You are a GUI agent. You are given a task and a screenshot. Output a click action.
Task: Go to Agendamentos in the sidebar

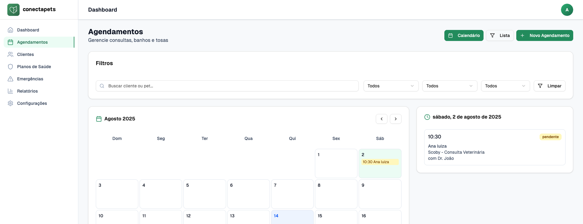[x=32, y=42]
